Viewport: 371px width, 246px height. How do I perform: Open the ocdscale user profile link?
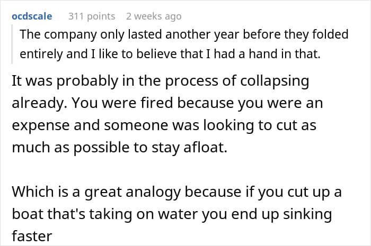[32, 16]
